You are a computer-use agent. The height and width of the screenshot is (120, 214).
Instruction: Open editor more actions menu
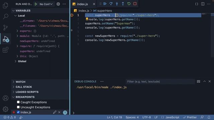pos(209,4)
